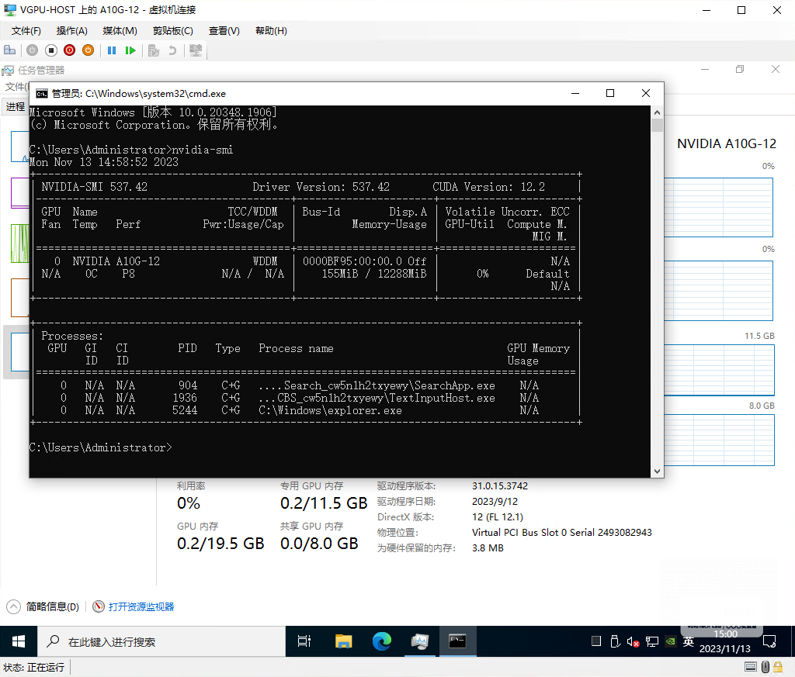Open the 剪贴板(C) menu
Screen dimensions: 795x677
coord(173,31)
